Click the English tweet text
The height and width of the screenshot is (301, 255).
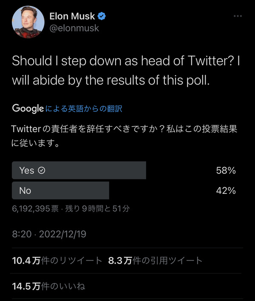126,70
